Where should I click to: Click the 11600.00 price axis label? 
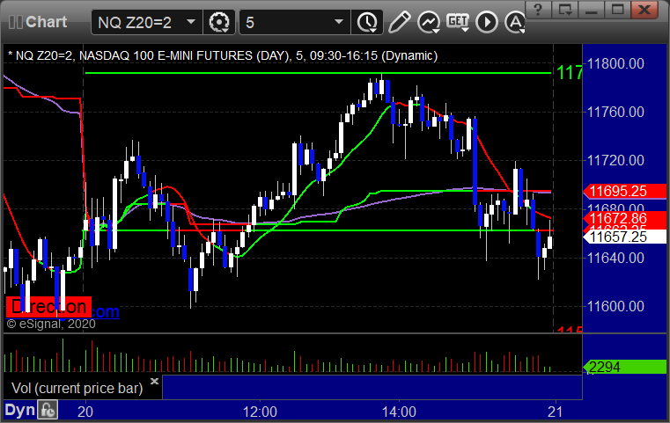coord(615,306)
